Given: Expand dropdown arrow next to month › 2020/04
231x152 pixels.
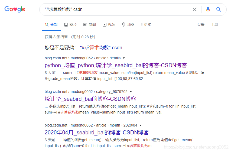Looking at the screenshot, I should coord(140,125).
